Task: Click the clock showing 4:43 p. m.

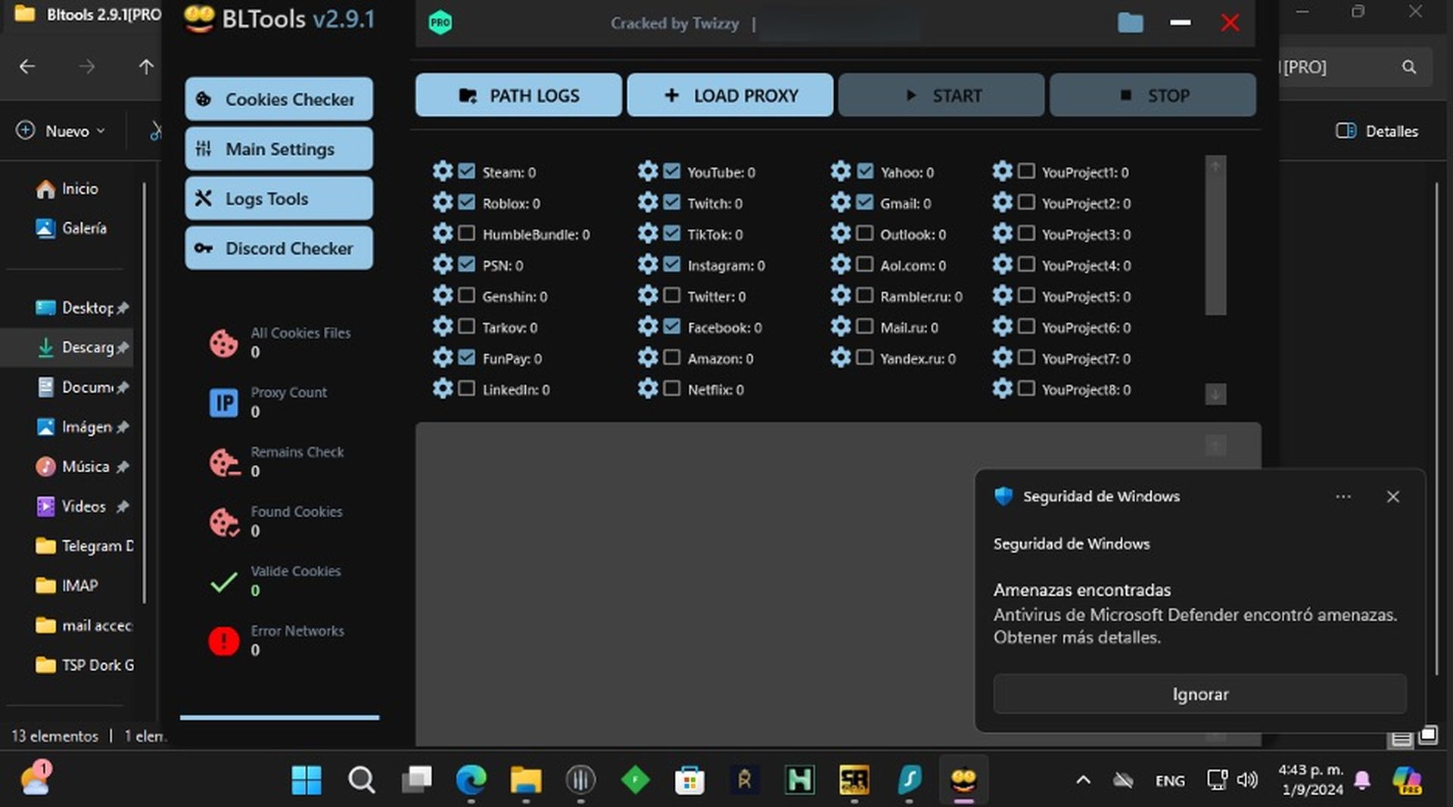Action: click(1311, 770)
